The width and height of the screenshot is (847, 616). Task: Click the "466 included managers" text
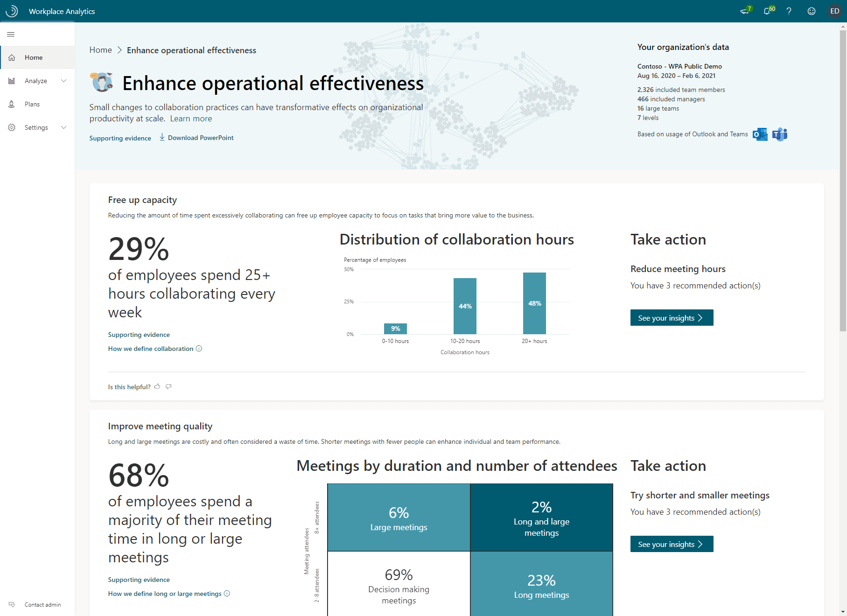click(671, 99)
